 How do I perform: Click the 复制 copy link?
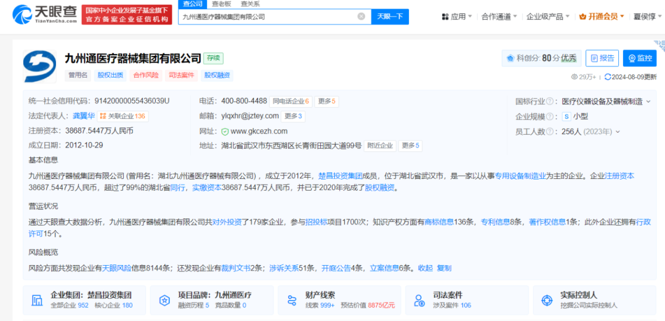444,268
